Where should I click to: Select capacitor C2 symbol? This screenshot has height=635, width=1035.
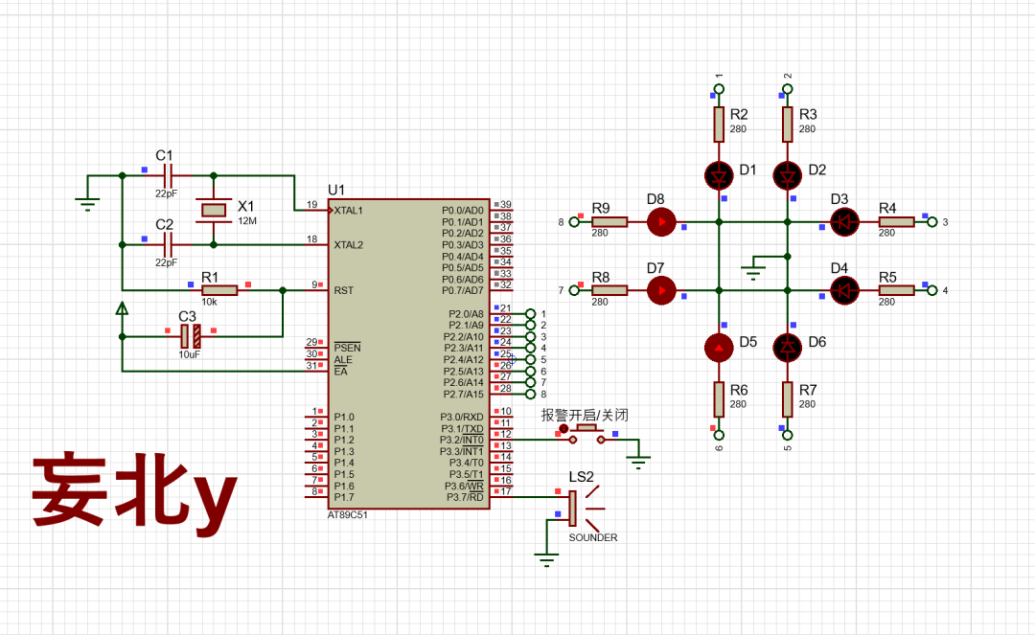168,244
